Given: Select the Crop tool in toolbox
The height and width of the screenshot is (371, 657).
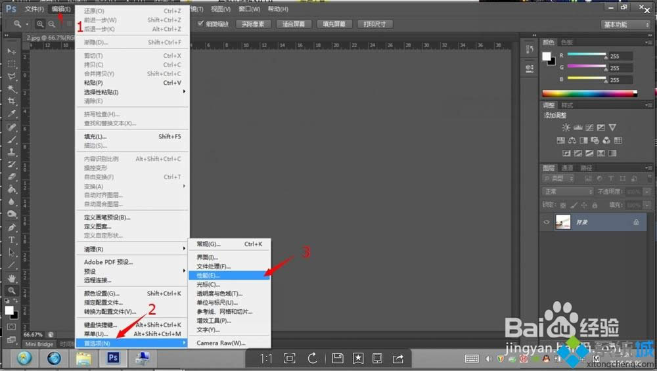Looking at the screenshot, I should coord(12,101).
